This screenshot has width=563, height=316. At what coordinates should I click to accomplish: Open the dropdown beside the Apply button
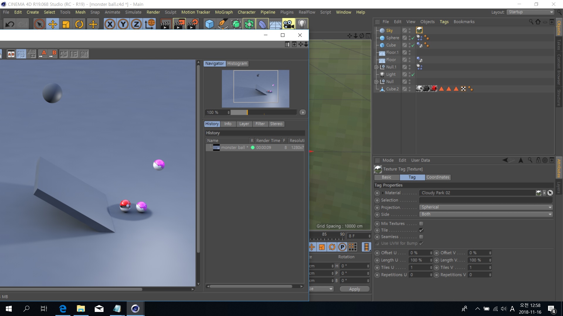coord(321,289)
